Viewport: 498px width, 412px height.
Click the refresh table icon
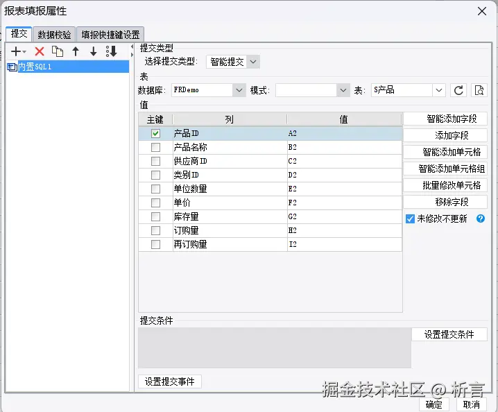[x=458, y=90]
